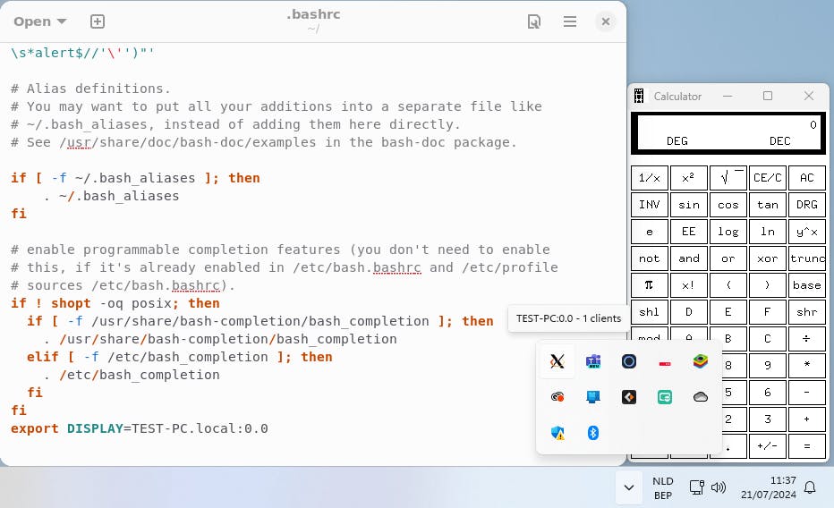
Task: Click the shr shift-right key
Action: pos(807,312)
